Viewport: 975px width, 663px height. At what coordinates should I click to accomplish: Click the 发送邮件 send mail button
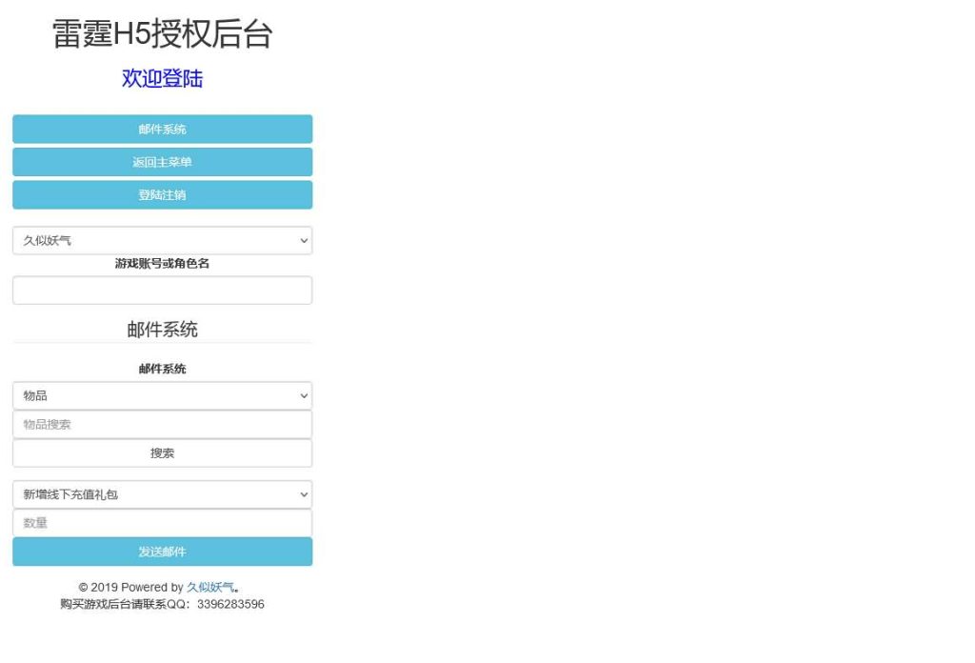tap(162, 552)
